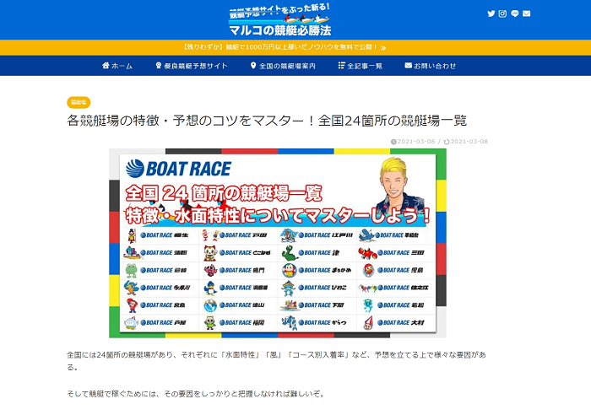Click the BOAT RACE logo in hero image
The height and width of the screenshot is (415, 591).
click(x=179, y=169)
